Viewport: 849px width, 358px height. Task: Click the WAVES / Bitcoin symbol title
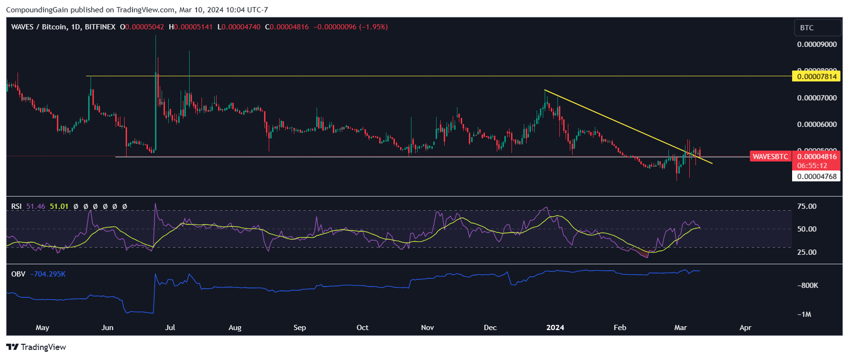(x=63, y=27)
